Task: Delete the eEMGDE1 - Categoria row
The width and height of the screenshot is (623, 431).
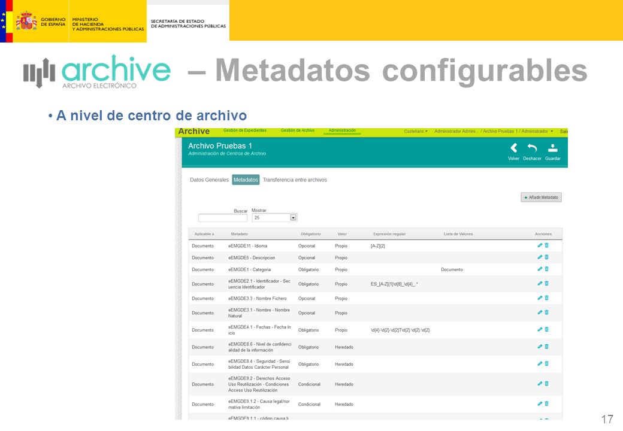Action: pos(547,269)
